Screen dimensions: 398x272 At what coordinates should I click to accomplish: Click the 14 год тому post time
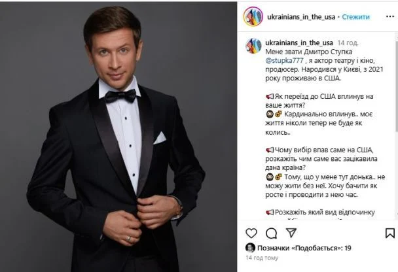(262, 258)
